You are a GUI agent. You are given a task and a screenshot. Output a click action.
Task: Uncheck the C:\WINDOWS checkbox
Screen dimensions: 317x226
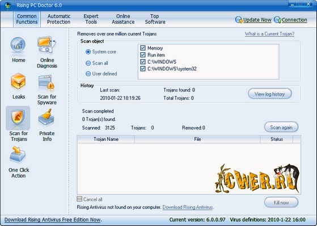click(x=143, y=62)
